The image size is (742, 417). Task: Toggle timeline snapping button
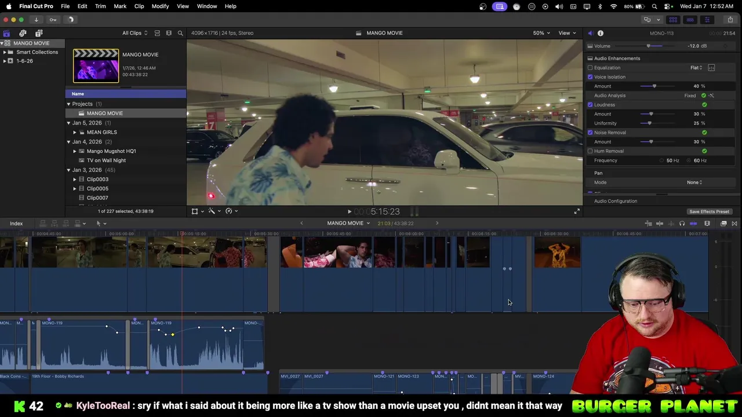(x=693, y=224)
